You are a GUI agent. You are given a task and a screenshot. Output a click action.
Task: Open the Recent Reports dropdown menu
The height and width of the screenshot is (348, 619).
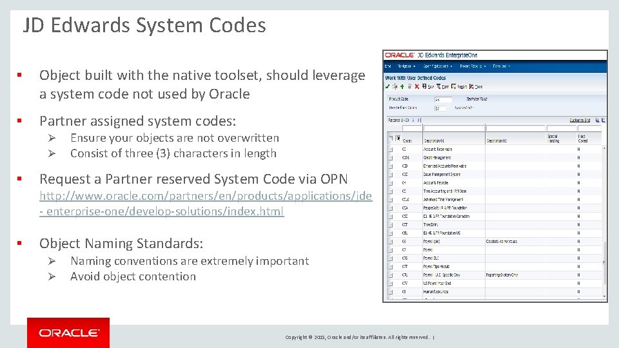click(x=473, y=66)
